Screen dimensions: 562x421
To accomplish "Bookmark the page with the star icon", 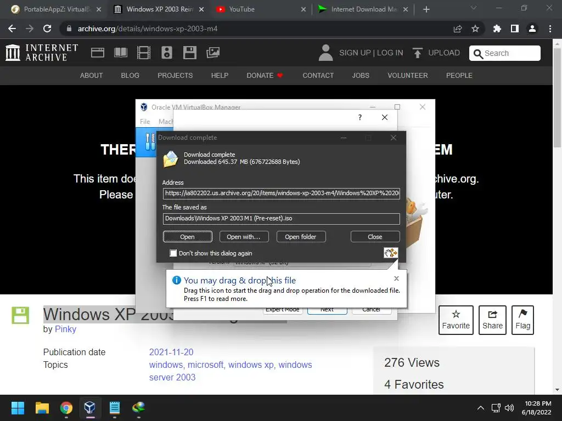I will tap(475, 29).
